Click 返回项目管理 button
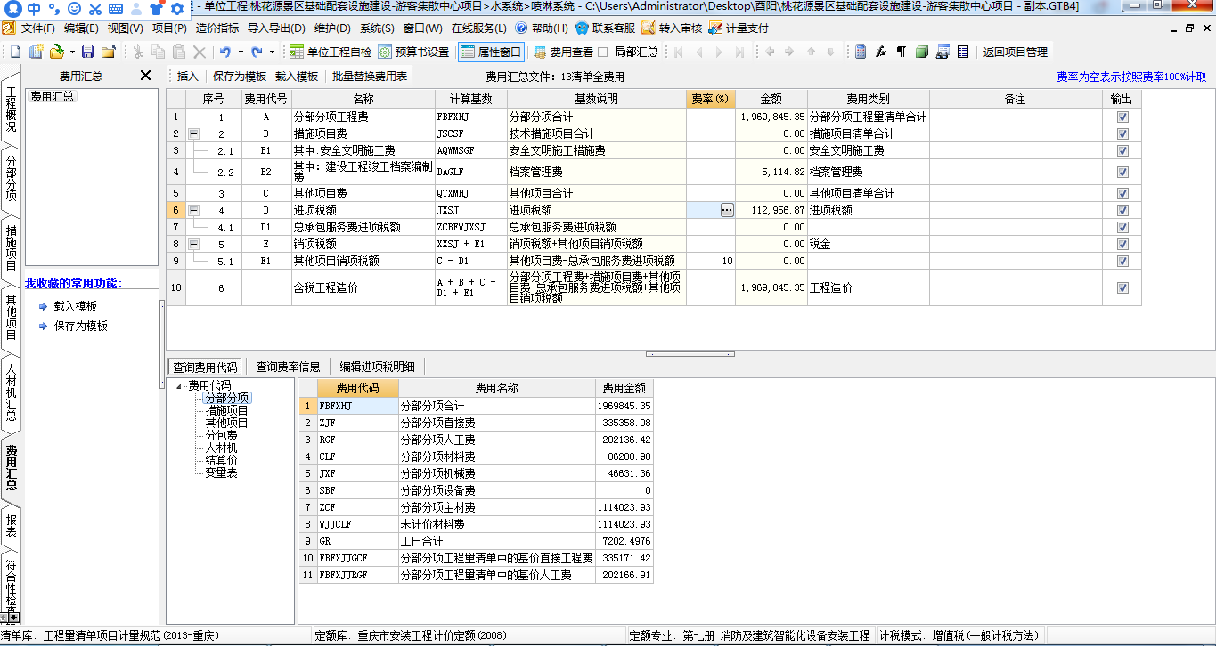Screen dimensions: 1216x646 point(1016,52)
